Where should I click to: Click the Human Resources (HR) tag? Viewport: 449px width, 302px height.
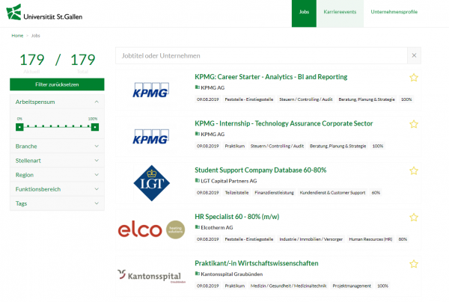pyautogui.click(x=370, y=239)
